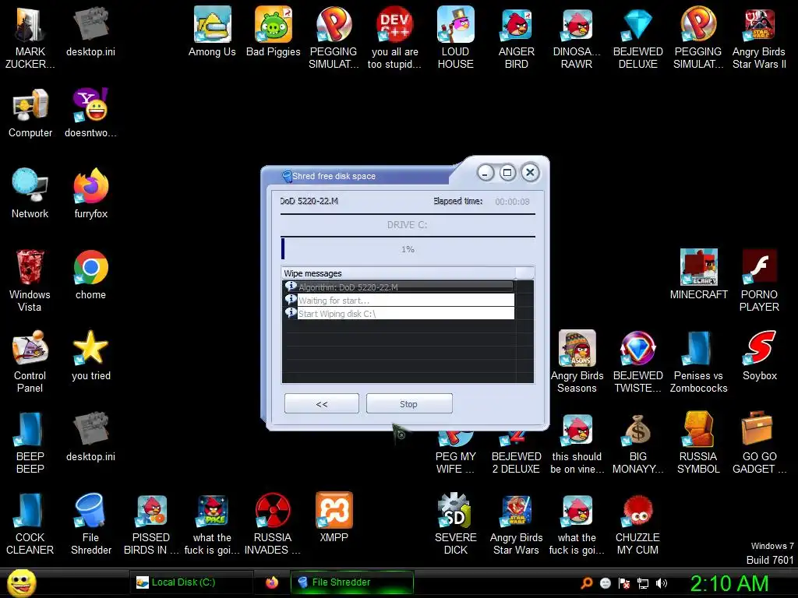798x598 pixels.
Task: Click the action center flag tray icon
Action: pos(624,583)
